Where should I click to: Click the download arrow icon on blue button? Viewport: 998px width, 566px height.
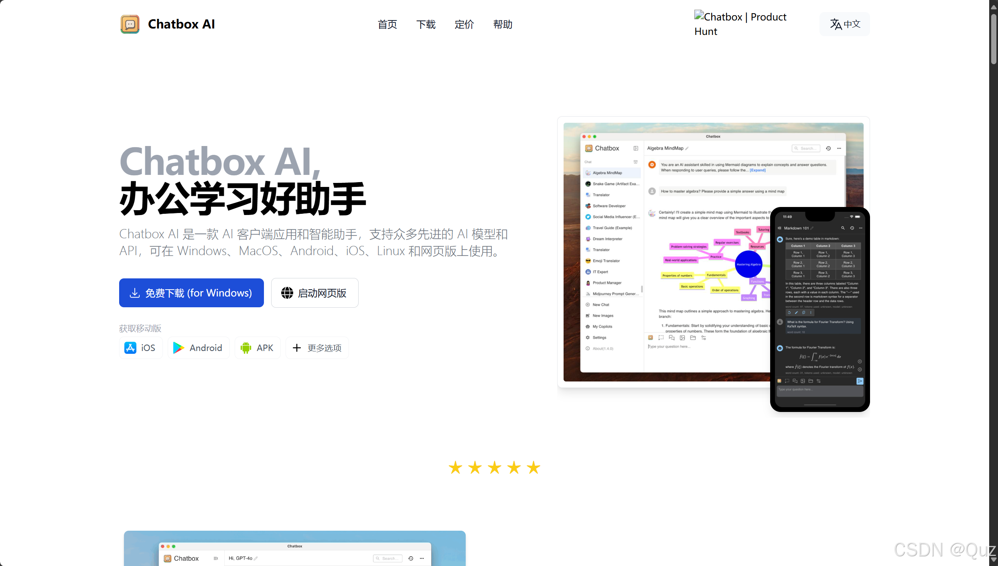click(x=135, y=293)
